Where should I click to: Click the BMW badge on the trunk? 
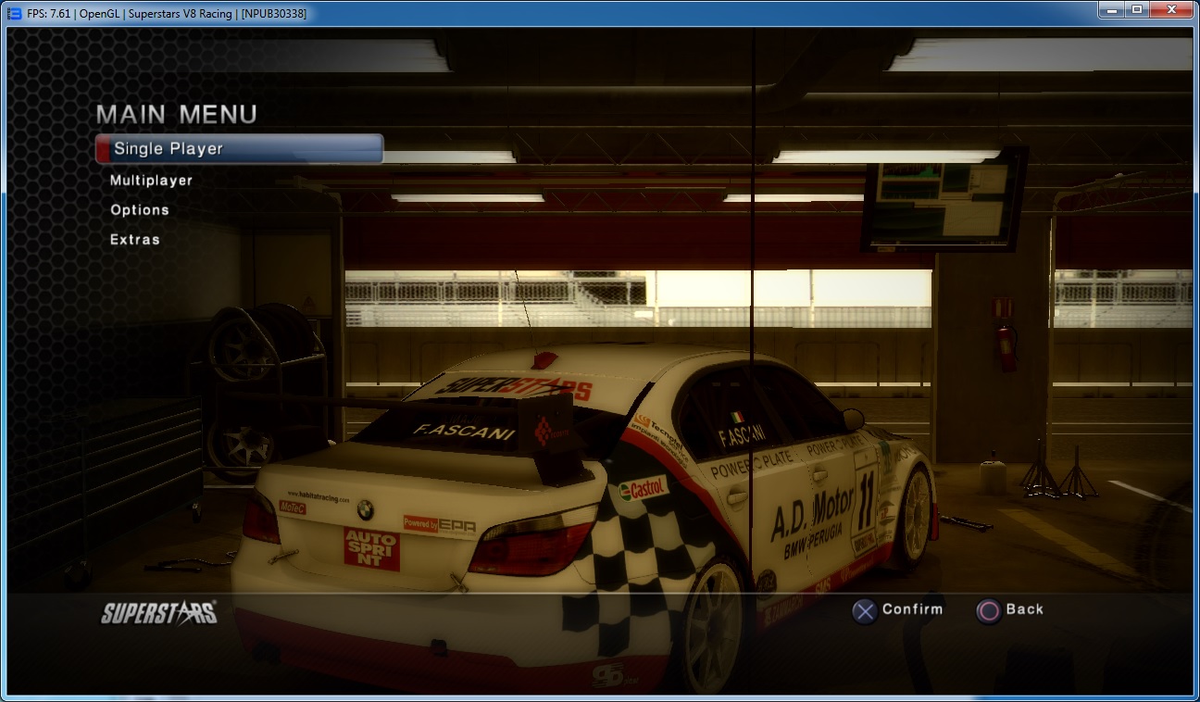(365, 509)
